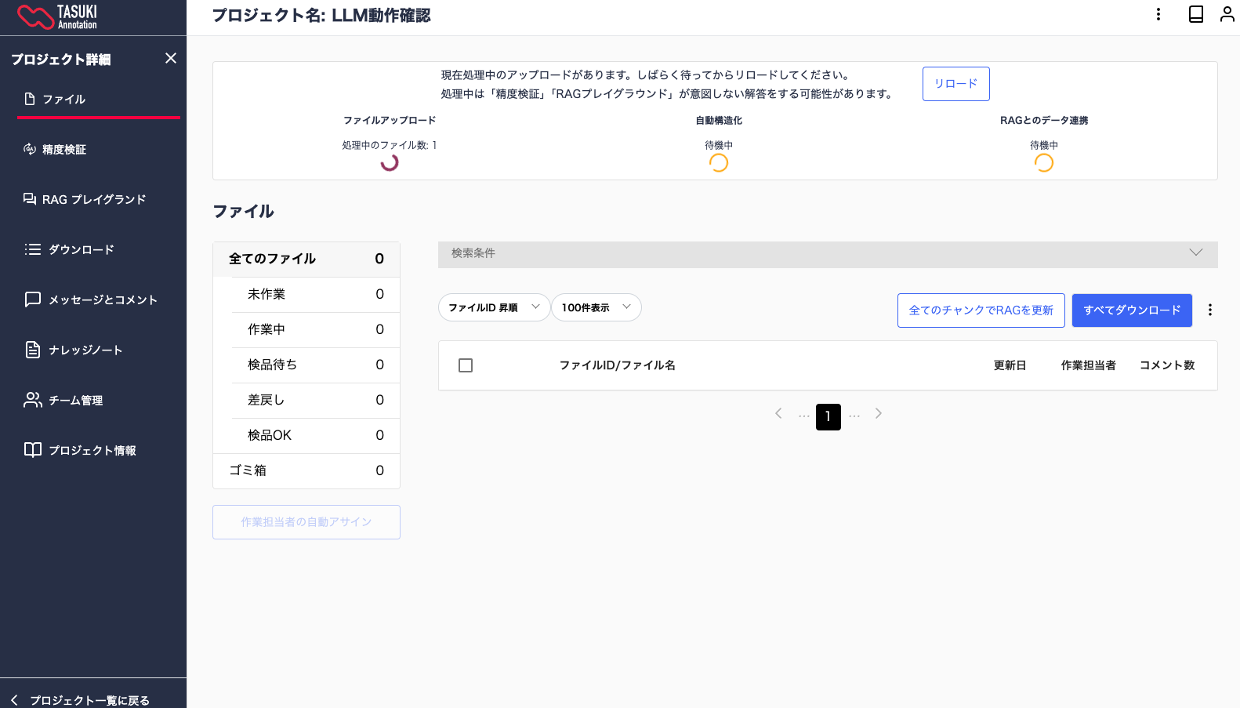This screenshot has width=1240, height=708.
Task: Click the リロード button
Action: pyautogui.click(x=955, y=84)
